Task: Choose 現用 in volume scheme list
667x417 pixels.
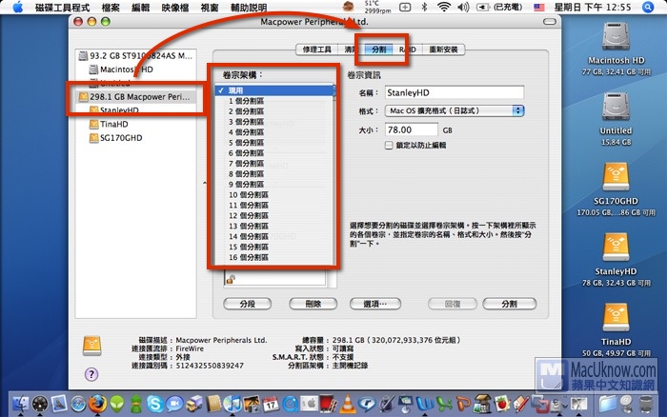Action: tap(274, 90)
